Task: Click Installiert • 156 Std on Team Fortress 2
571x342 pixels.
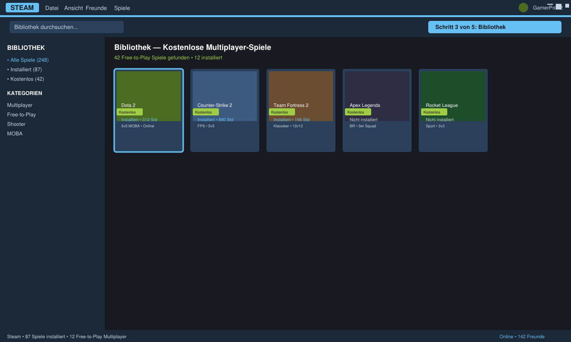Action: [x=291, y=120]
